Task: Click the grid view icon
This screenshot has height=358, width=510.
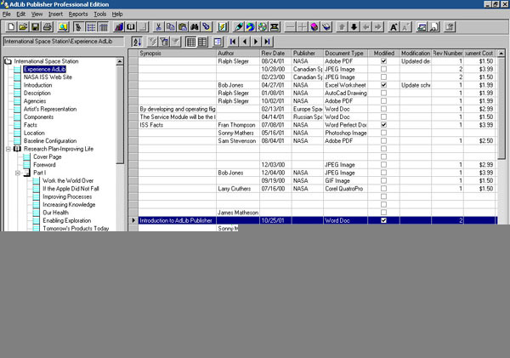Action: coord(190,42)
